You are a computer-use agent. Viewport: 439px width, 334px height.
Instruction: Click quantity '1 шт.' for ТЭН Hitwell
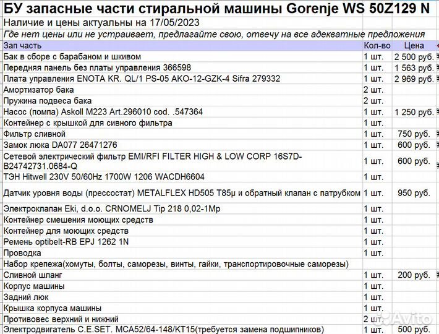tap(373, 177)
